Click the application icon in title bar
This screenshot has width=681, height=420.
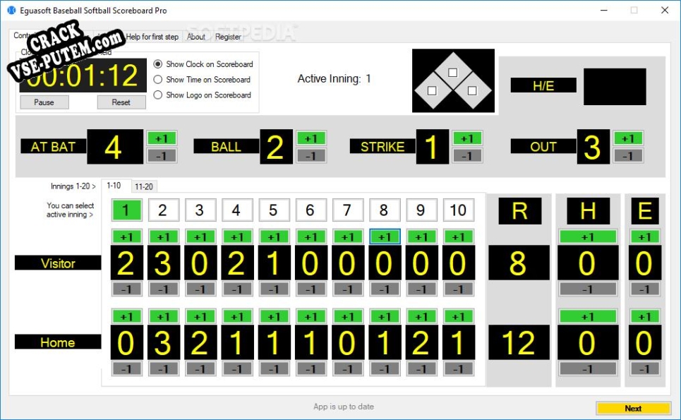click(x=11, y=10)
